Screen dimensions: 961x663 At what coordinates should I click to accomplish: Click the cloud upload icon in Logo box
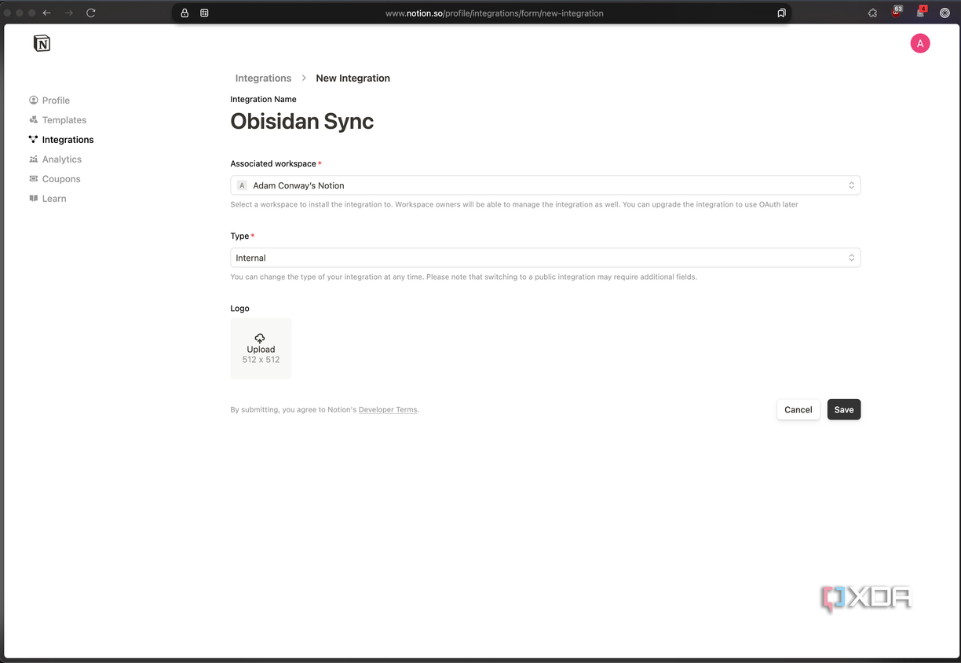(x=261, y=338)
